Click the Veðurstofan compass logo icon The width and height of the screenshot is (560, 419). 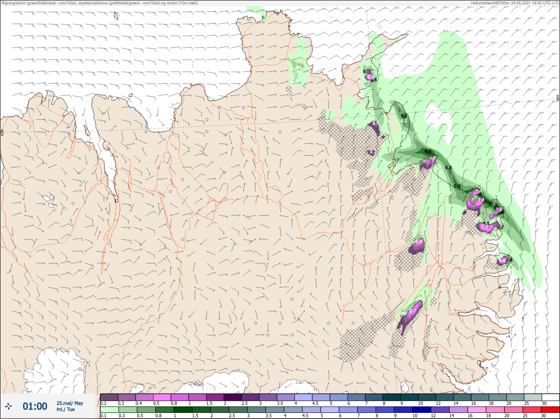pyautogui.click(x=8, y=407)
